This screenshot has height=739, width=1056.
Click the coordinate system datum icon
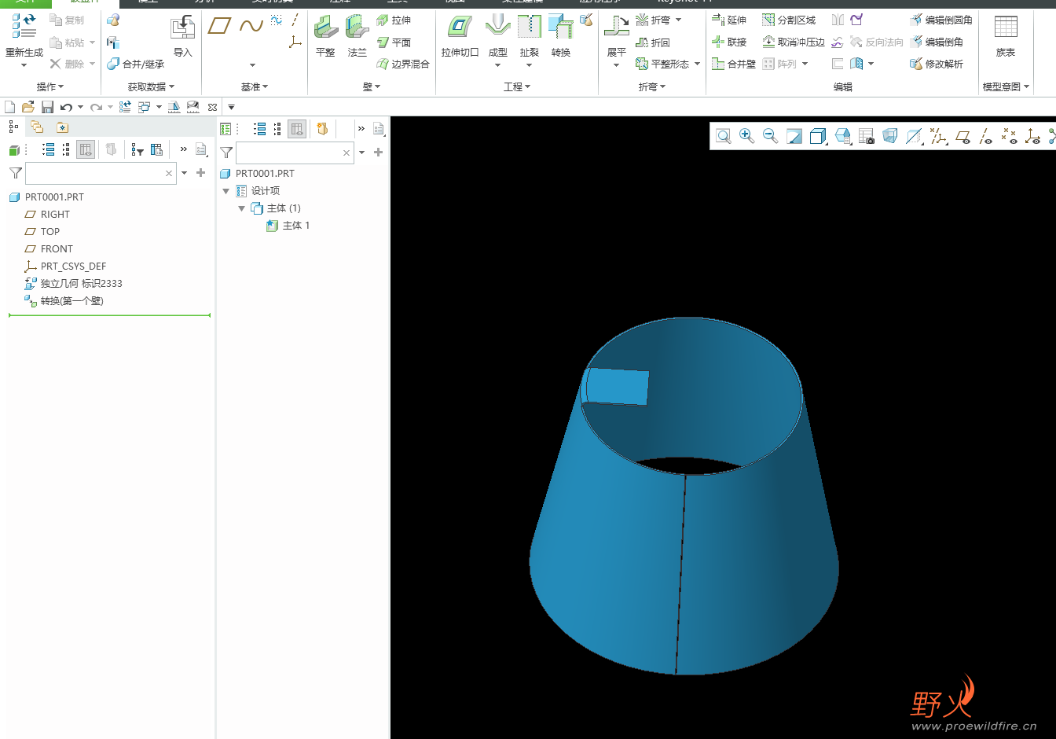click(295, 42)
